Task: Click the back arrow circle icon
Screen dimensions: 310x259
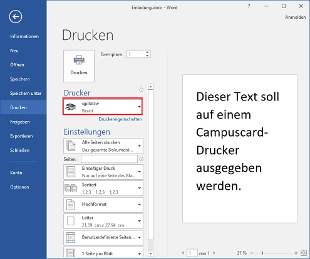Action: tap(16, 16)
